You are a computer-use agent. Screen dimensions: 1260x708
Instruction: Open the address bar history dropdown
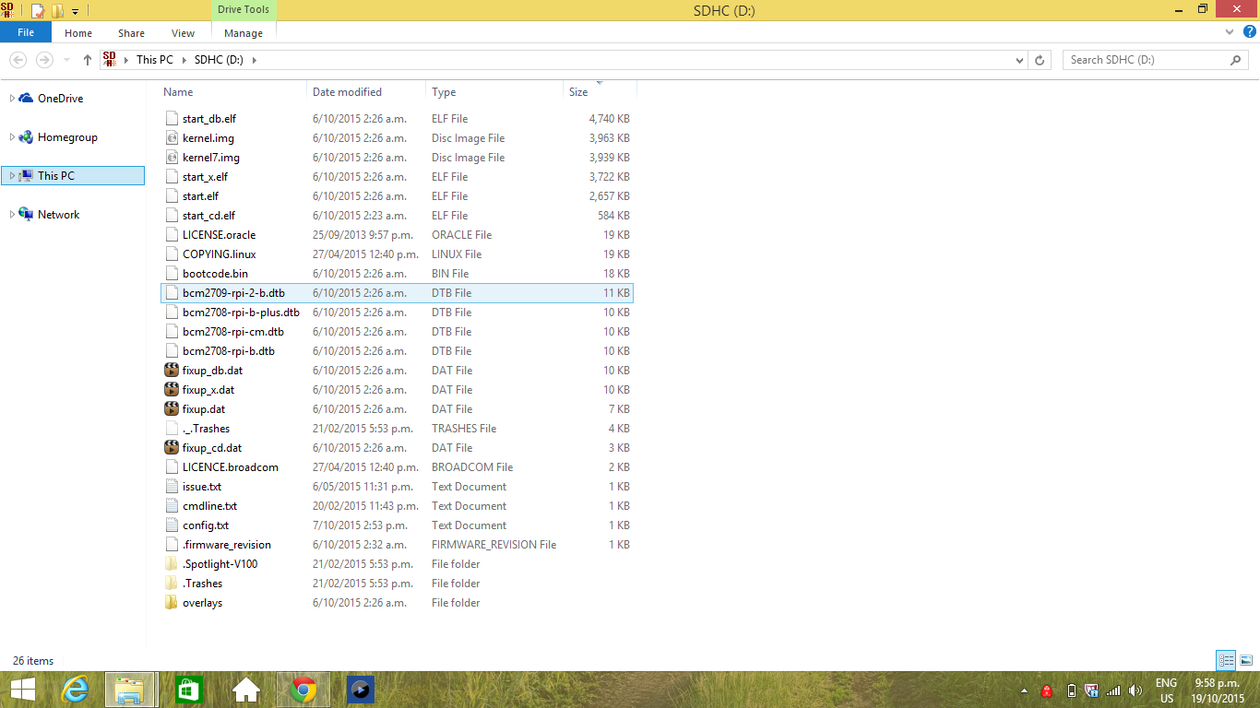point(1019,60)
